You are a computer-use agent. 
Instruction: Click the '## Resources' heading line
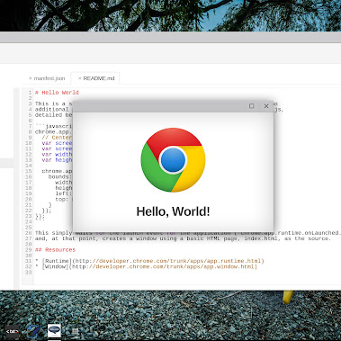(x=55, y=250)
